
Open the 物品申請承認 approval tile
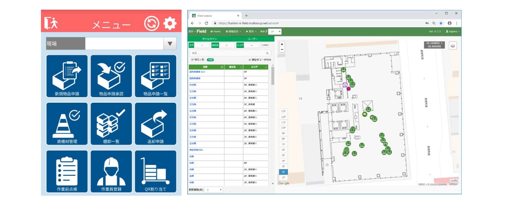(x=111, y=76)
